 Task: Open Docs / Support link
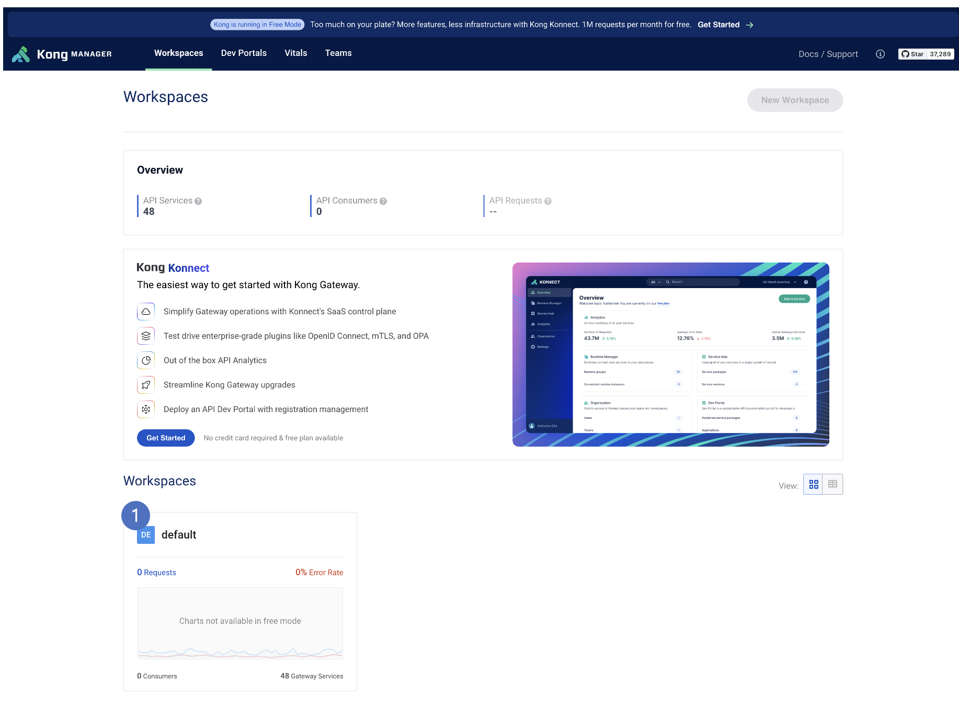(828, 54)
